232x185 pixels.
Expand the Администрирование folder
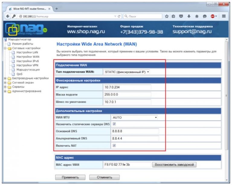pyautogui.click(x=5, y=91)
